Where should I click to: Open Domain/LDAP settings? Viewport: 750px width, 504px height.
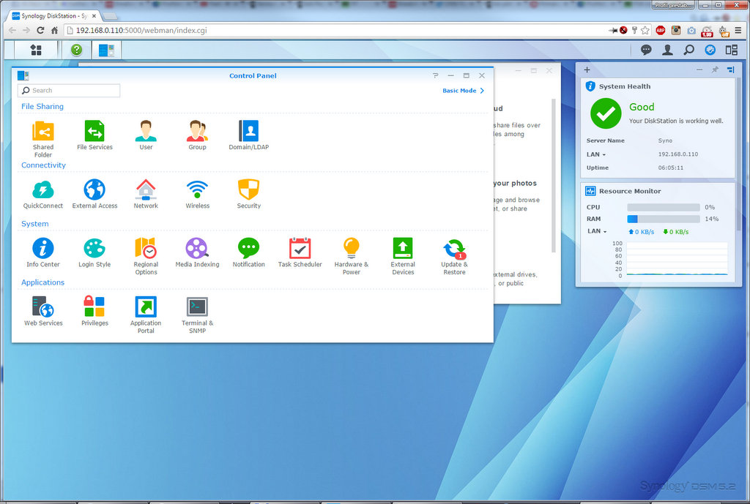[249, 135]
